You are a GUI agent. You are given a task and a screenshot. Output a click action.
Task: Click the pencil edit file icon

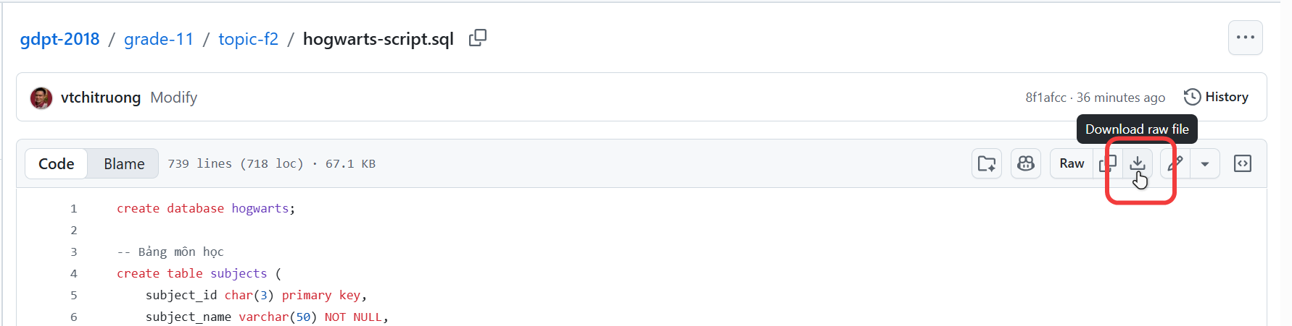coord(1175,163)
